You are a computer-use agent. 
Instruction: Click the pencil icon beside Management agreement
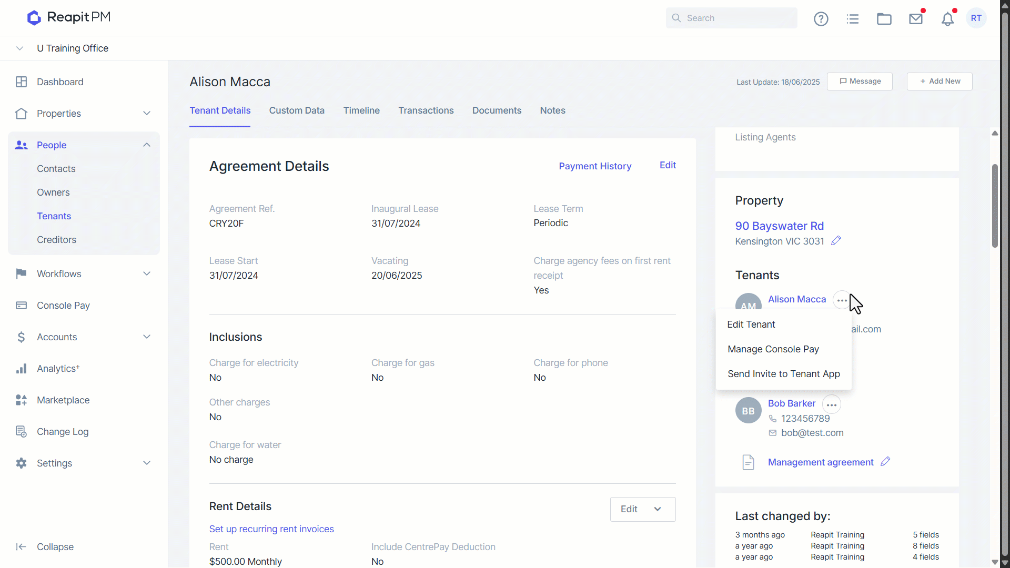(x=885, y=462)
